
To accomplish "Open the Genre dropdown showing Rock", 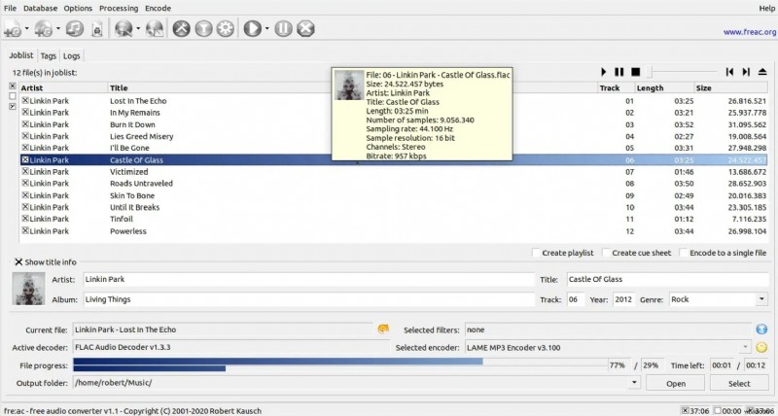I will 761,299.
